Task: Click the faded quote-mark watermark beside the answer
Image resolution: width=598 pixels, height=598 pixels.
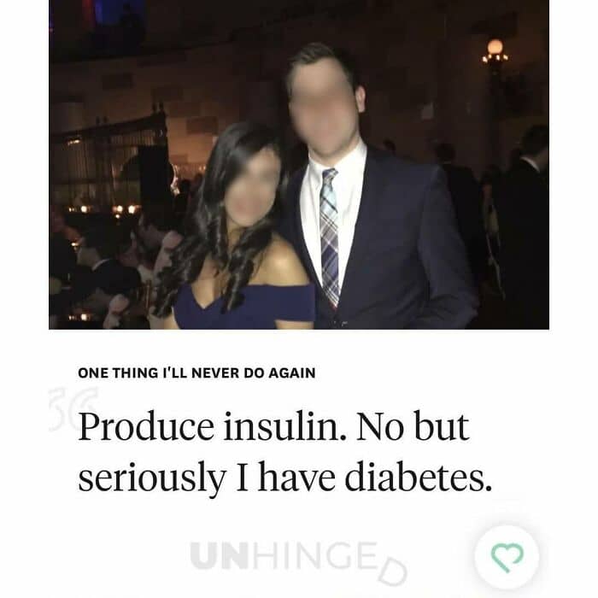Action: (73, 409)
